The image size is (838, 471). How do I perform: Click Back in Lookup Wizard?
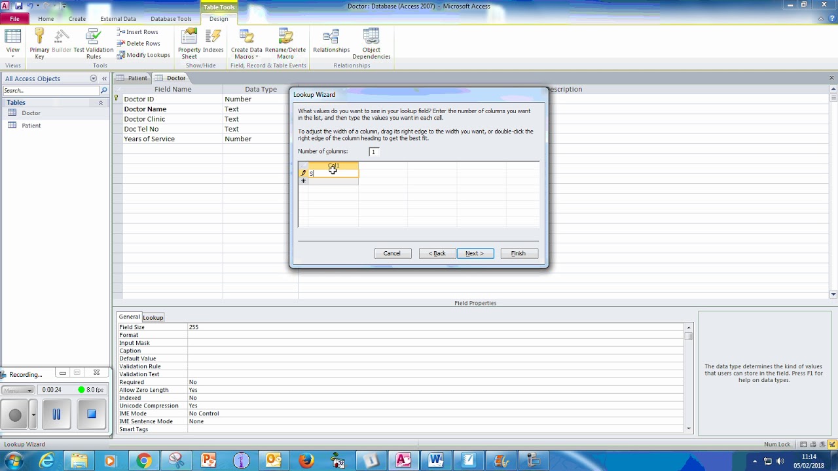[x=437, y=253]
